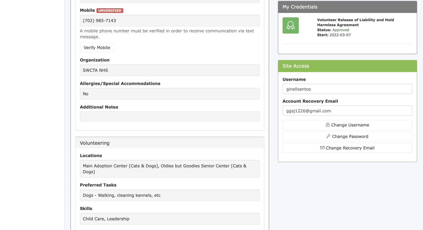423x230 pixels.
Task: Click the Mobile field label
Action: click(x=87, y=10)
